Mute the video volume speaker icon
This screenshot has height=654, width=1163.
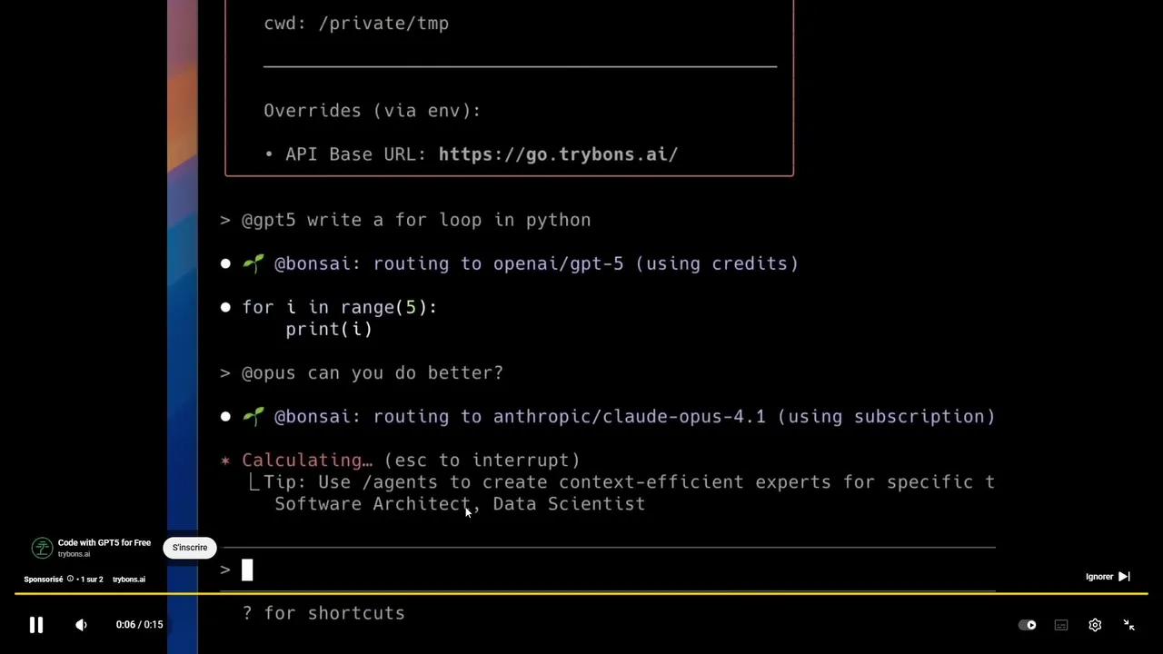click(x=81, y=625)
